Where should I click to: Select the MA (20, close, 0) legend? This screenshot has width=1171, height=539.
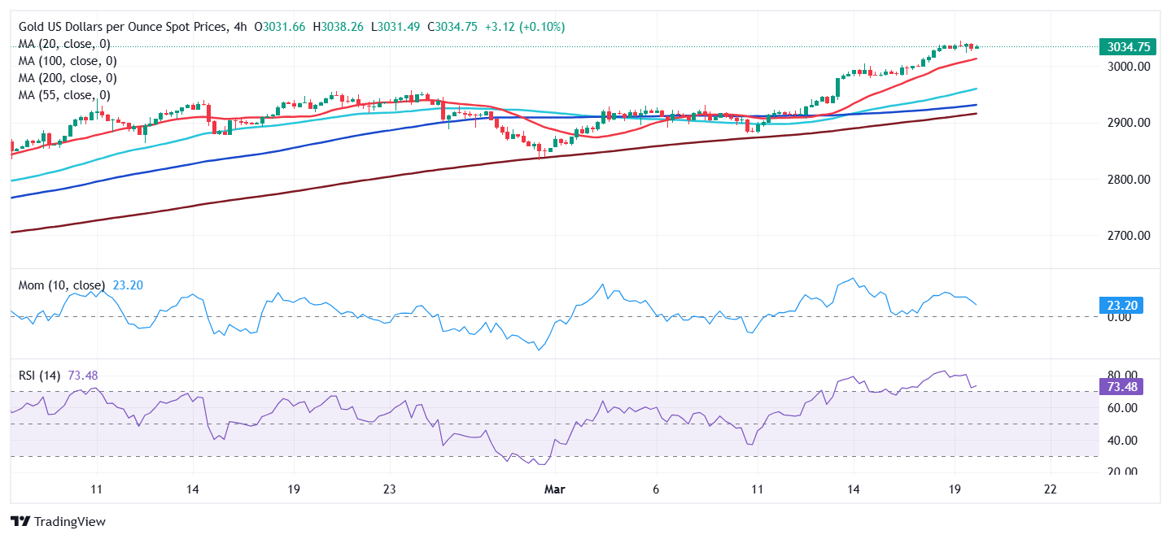64,44
